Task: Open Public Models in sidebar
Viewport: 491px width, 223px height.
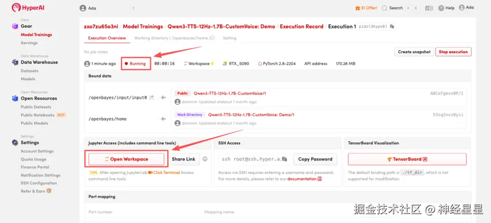Action: click(x=35, y=123)
